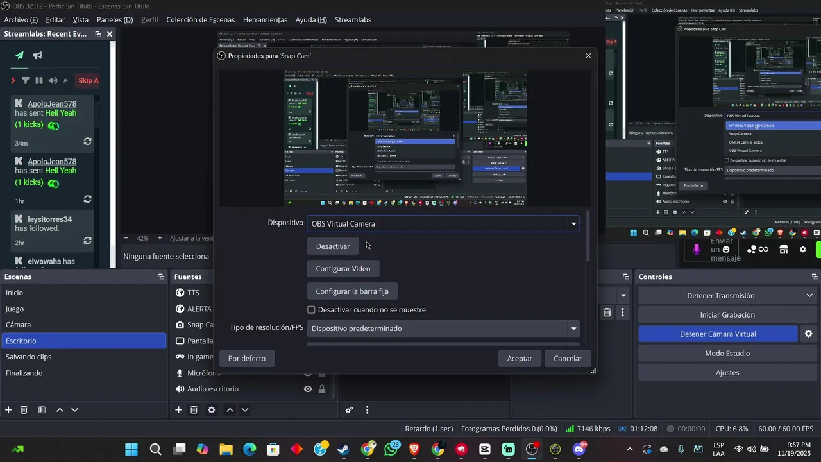
Task: Move the selected scene up
Action: point(60,409)
